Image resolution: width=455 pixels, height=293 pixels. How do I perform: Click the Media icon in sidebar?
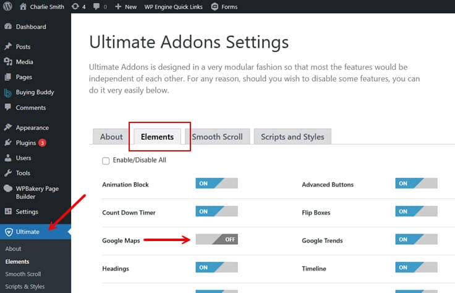pyautogui.click(x=8, y=61)
